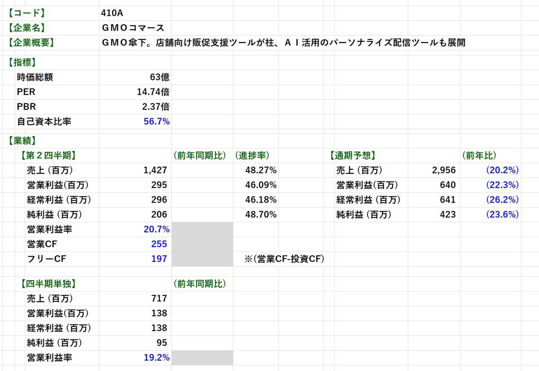Select the ※(営業CF-投資CF) note
This screenshot has width=539, height=371.
[285, 259]
